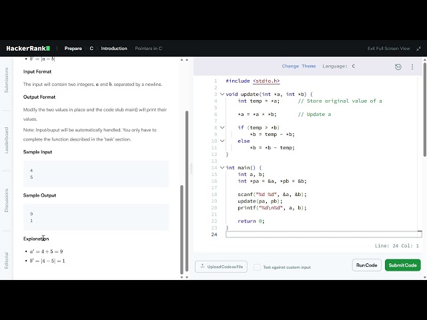
Task: Click the problem description vertical scrollbar
Action: [181, 230]
